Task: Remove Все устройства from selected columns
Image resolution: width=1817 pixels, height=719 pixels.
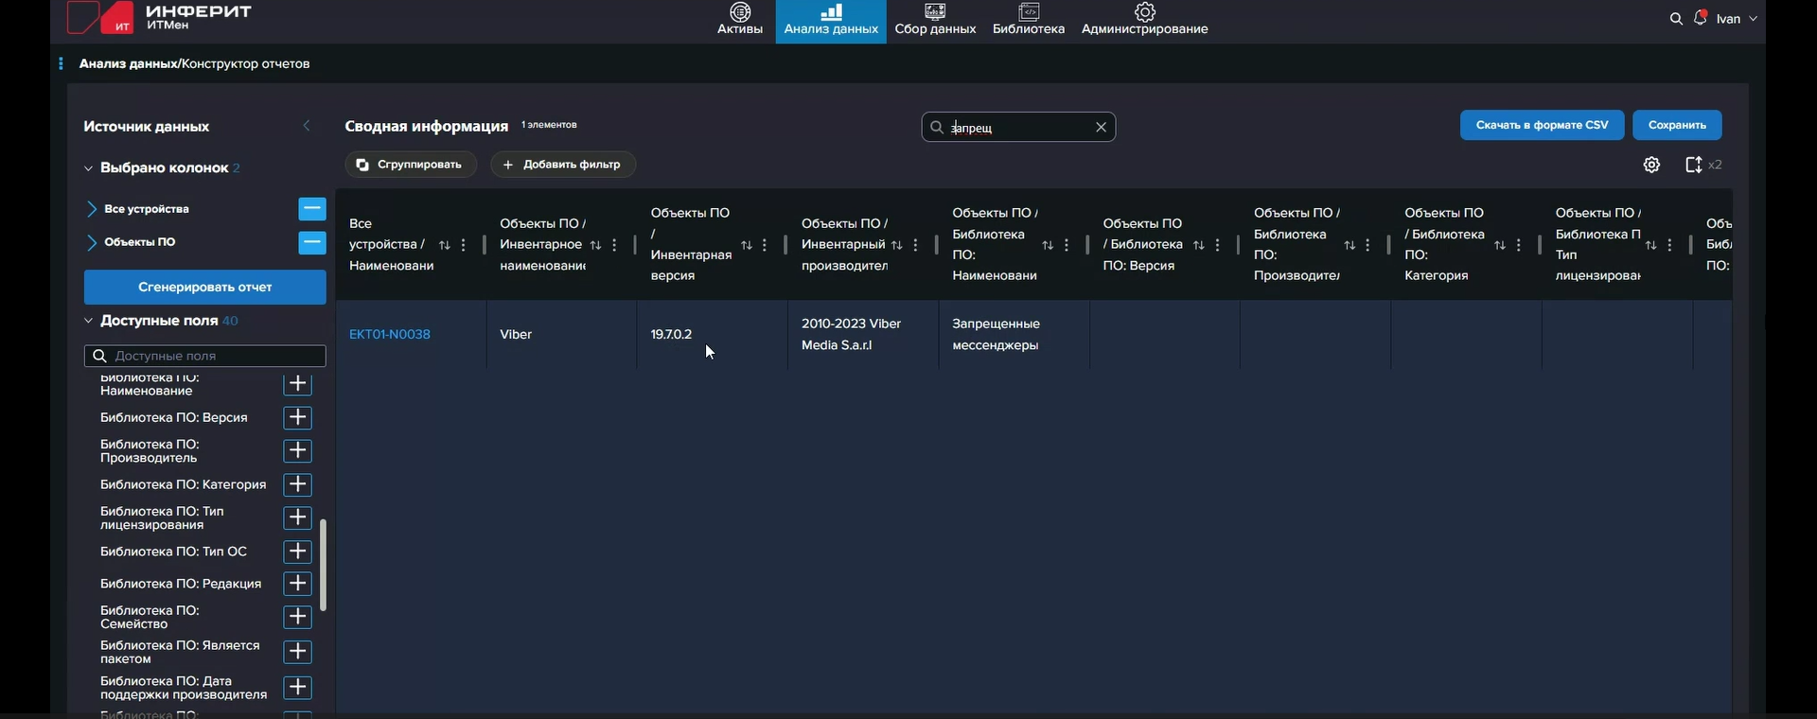Action: (x=311, y=209)
